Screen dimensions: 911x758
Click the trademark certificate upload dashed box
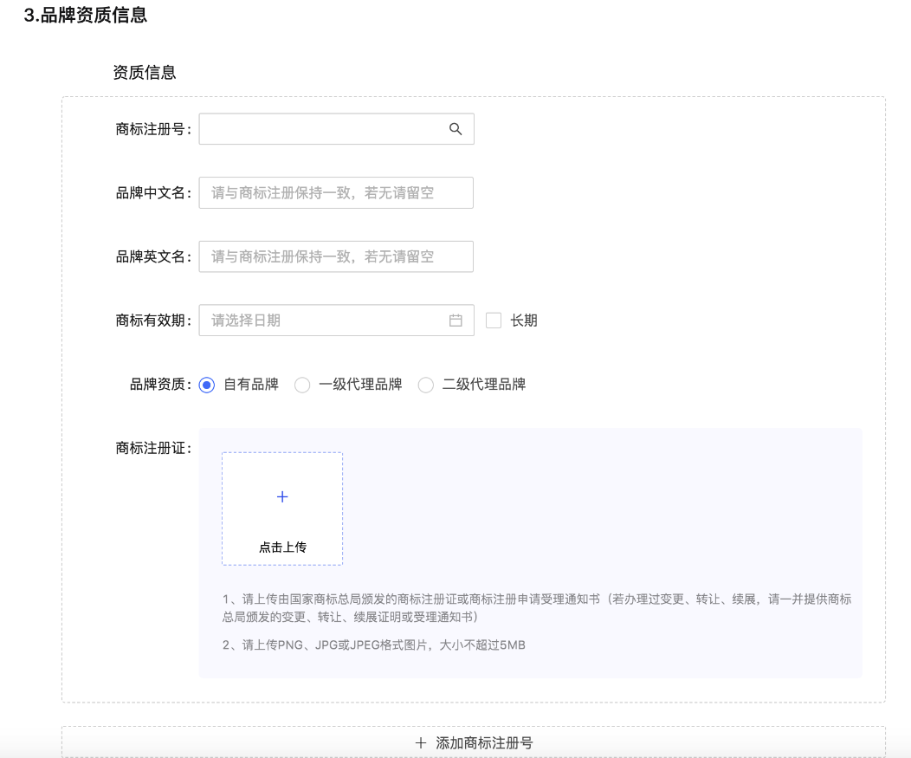[x=282, y=509]
